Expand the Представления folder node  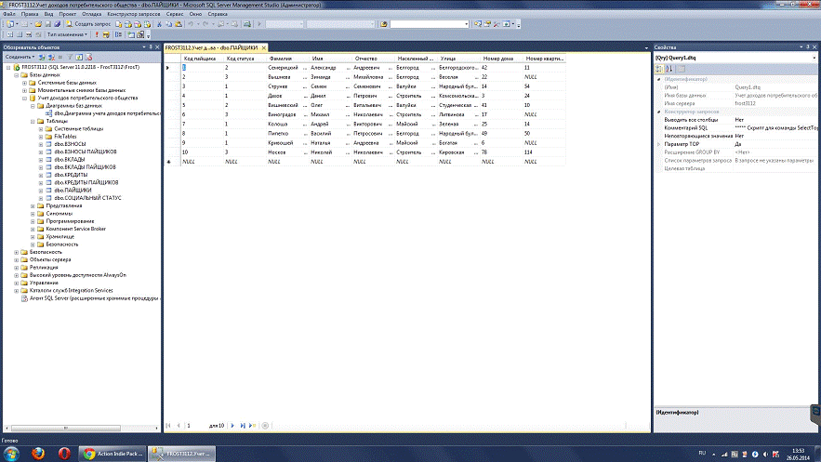pyautogui.click(x=33, y=205)
